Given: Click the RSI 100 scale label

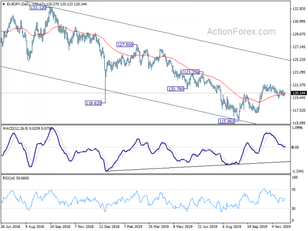Looking at the screenshot, I should [295, 178].
